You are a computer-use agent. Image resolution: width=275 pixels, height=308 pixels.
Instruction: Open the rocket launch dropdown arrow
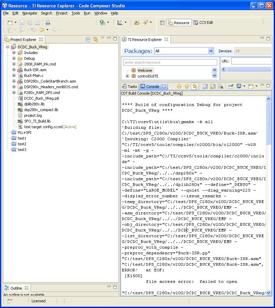151,22
